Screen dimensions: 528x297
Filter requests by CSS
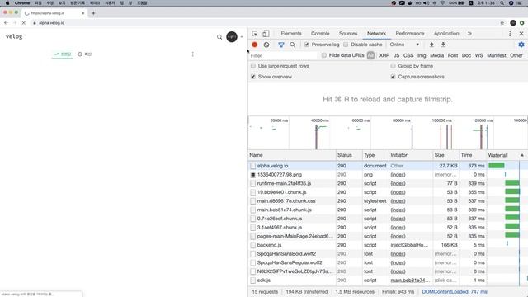click(408, 55)
